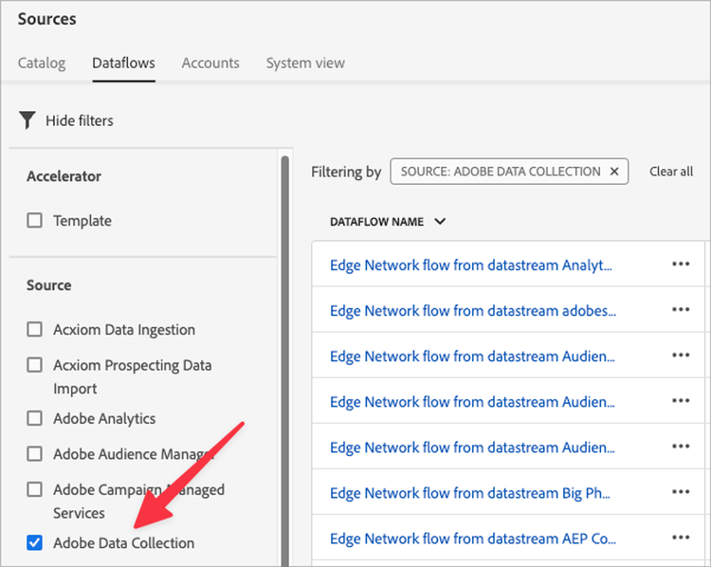711x567 pixels.
Task: Open more actions for datastream Analyt… row
Action: 681,264
